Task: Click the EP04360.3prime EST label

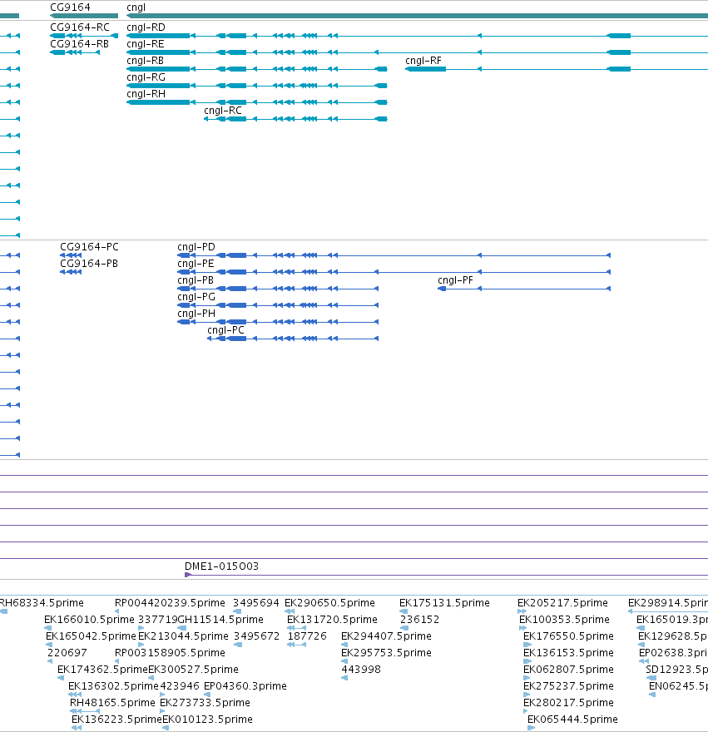Action: click(x=245, y=686)
